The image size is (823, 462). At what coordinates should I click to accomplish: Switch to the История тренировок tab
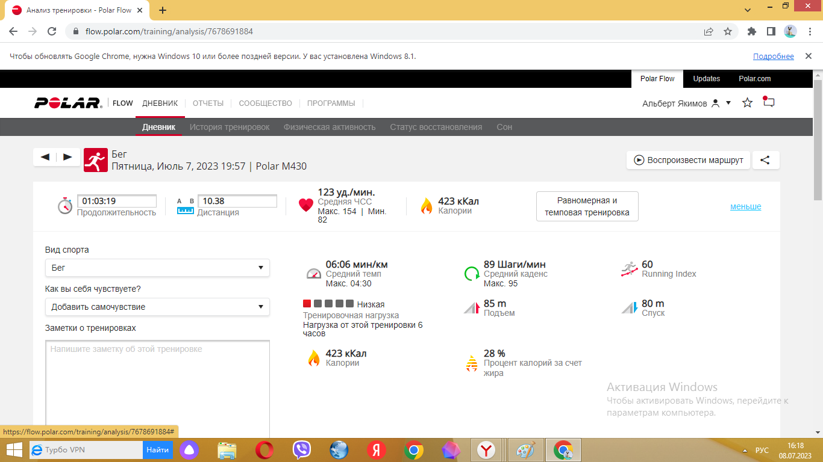click(x=230, y=127)
